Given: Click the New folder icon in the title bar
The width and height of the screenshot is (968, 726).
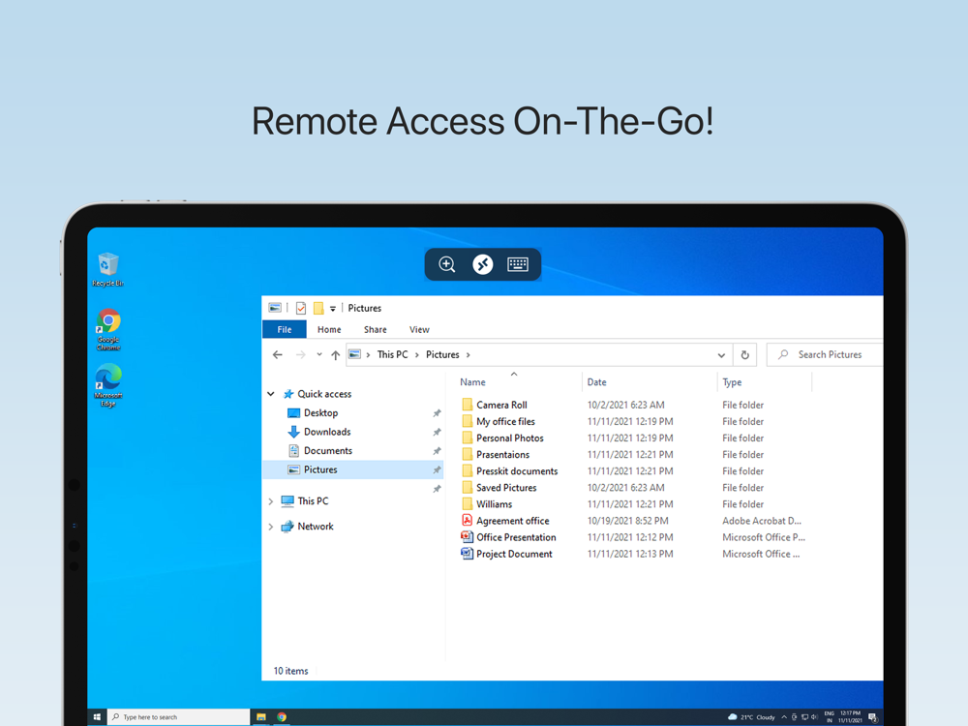Looking at the screenshot, I should coord(318,308).
